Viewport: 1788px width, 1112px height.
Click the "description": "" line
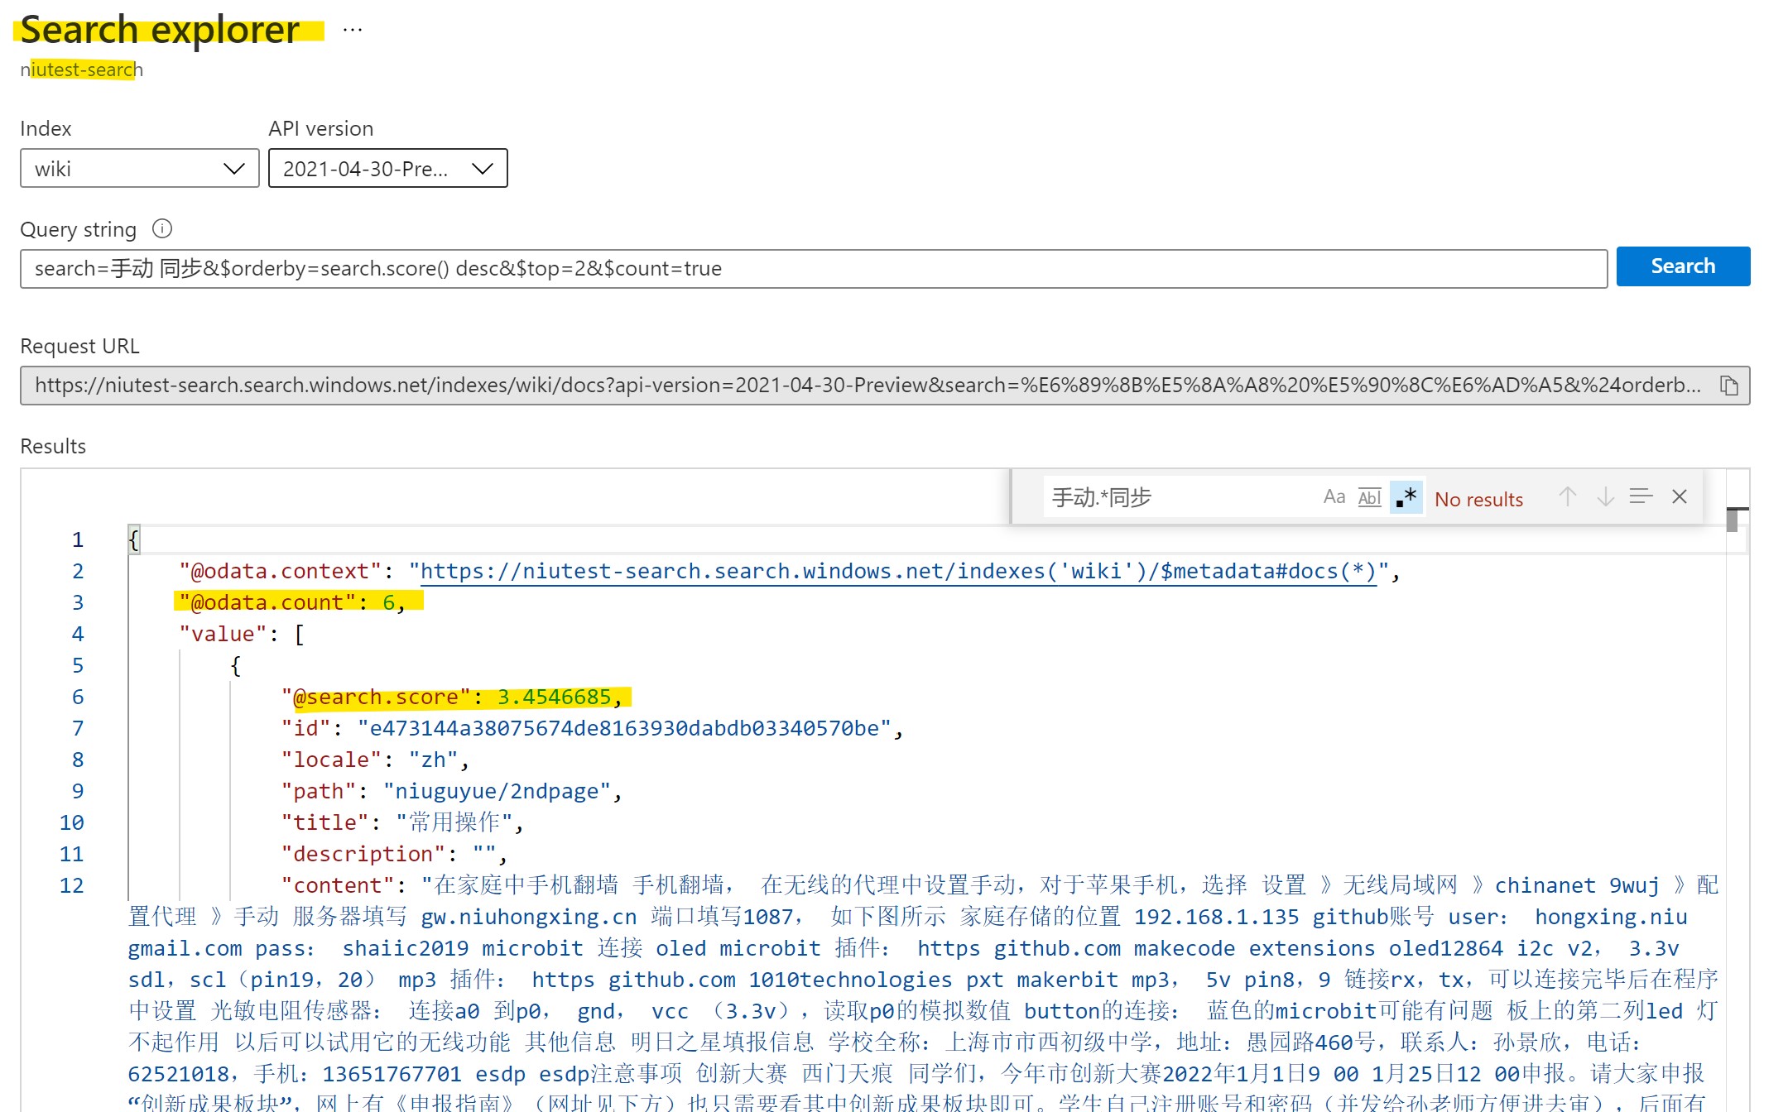[x=395, y=854]
